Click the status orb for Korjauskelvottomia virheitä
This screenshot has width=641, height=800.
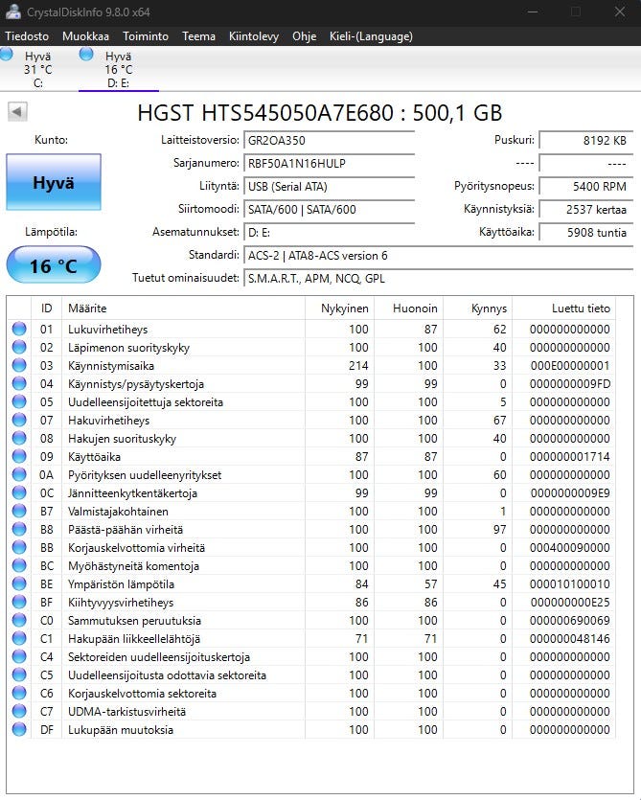tap(19, 547)
